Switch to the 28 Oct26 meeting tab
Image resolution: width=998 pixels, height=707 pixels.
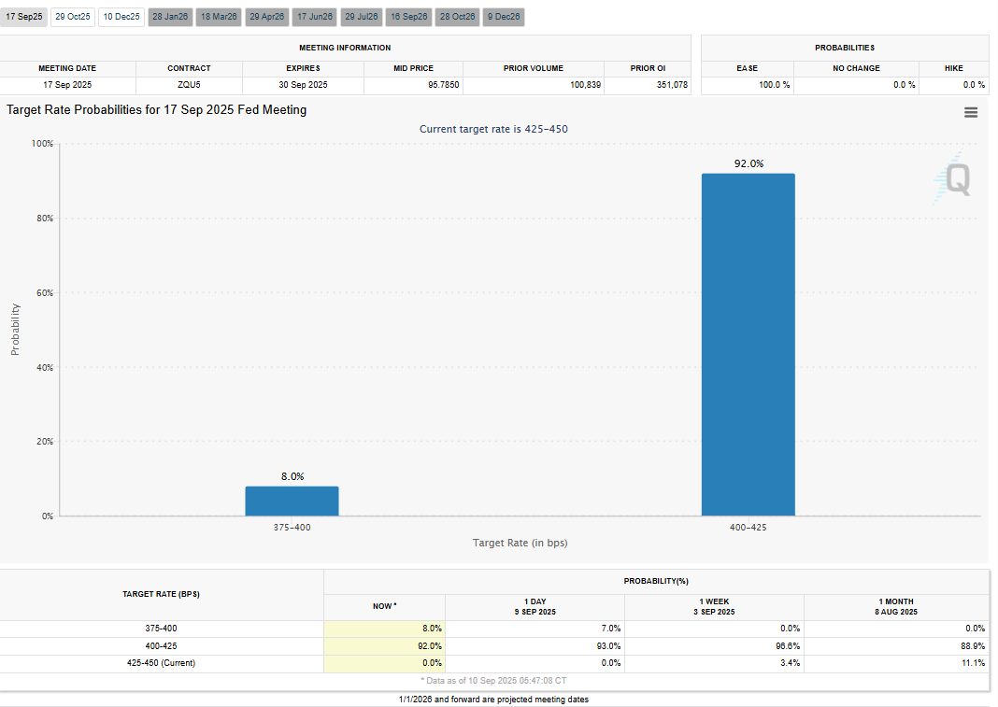(x=458, y=17)
